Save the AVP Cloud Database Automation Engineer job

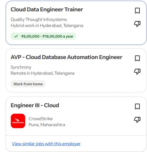tap(137, 58)
